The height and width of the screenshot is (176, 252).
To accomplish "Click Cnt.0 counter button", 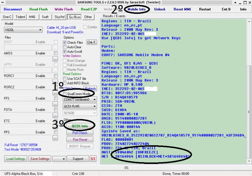I will pos(226,9).
